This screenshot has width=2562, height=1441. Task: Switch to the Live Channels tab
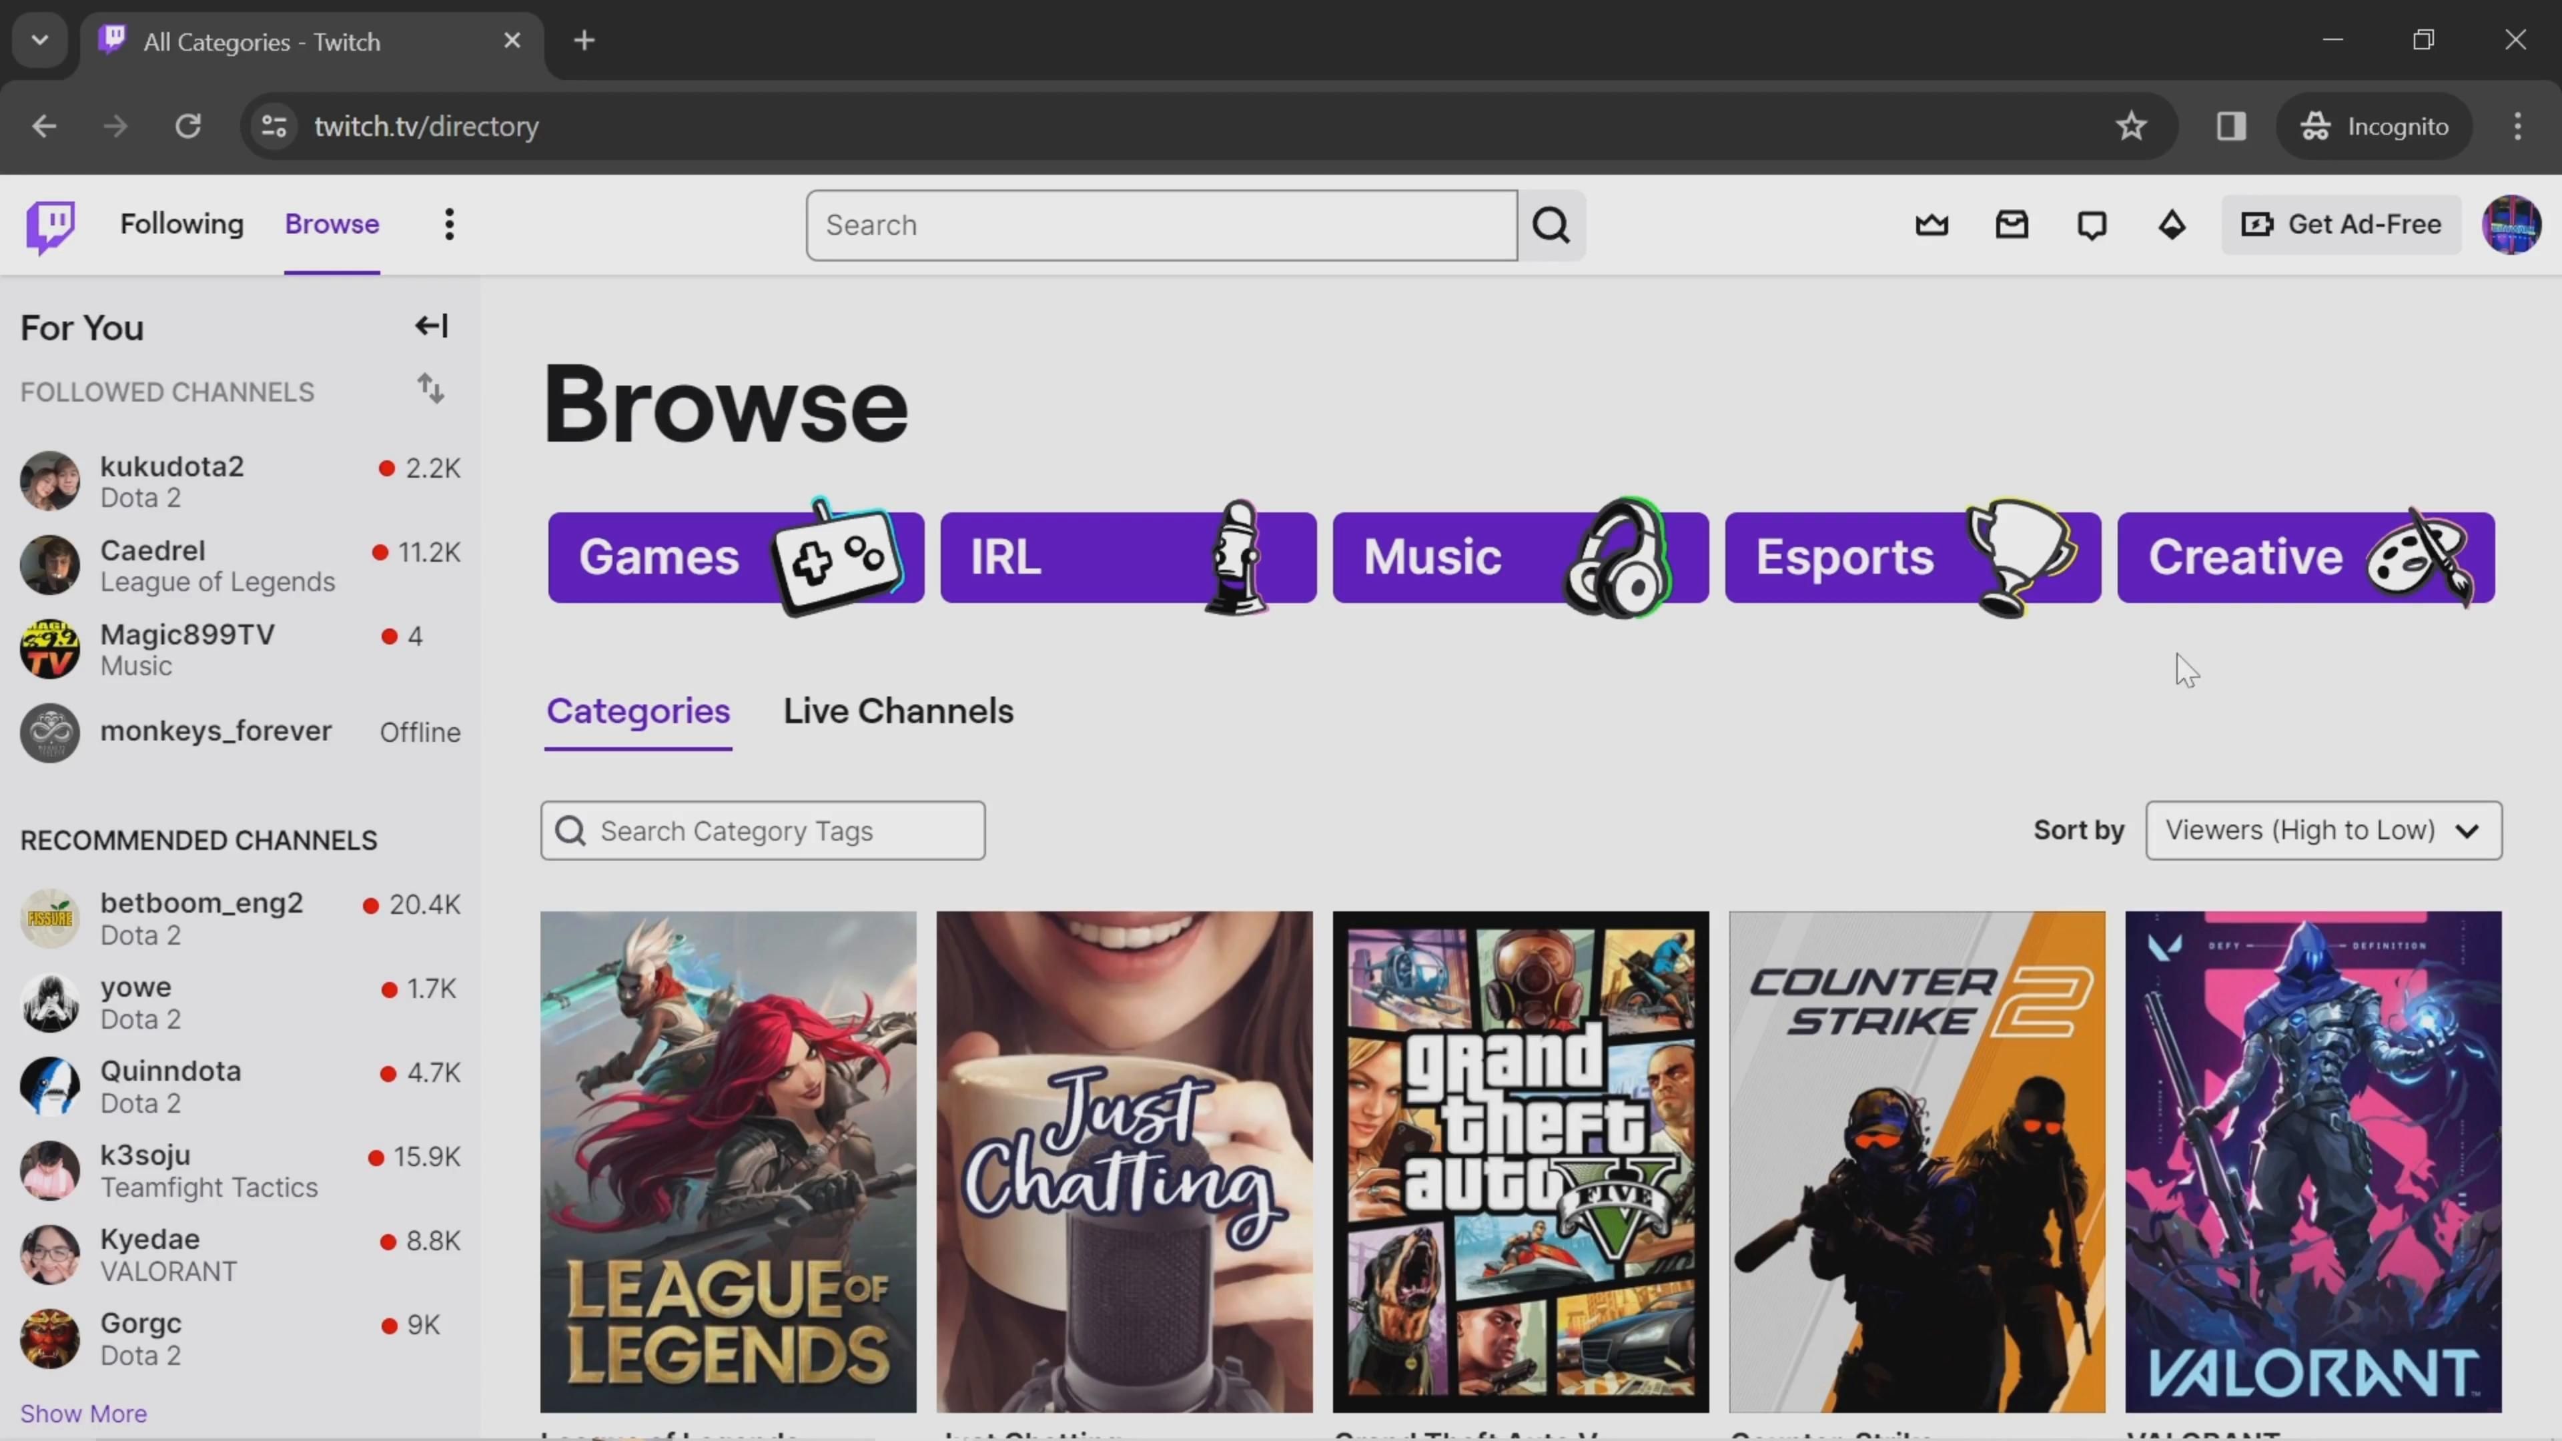click(x=897, y=711)
